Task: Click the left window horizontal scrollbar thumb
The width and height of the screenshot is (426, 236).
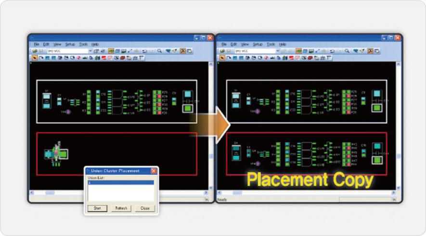Action: point(50,193)
